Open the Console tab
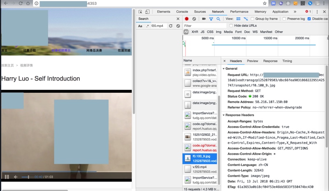 click(x=182, y=12)
